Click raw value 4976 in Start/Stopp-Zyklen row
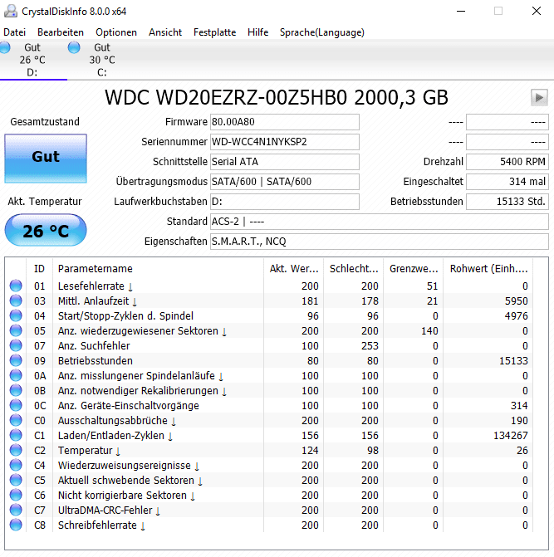Viewport: 554px width, 557px height. coord(517,315)
